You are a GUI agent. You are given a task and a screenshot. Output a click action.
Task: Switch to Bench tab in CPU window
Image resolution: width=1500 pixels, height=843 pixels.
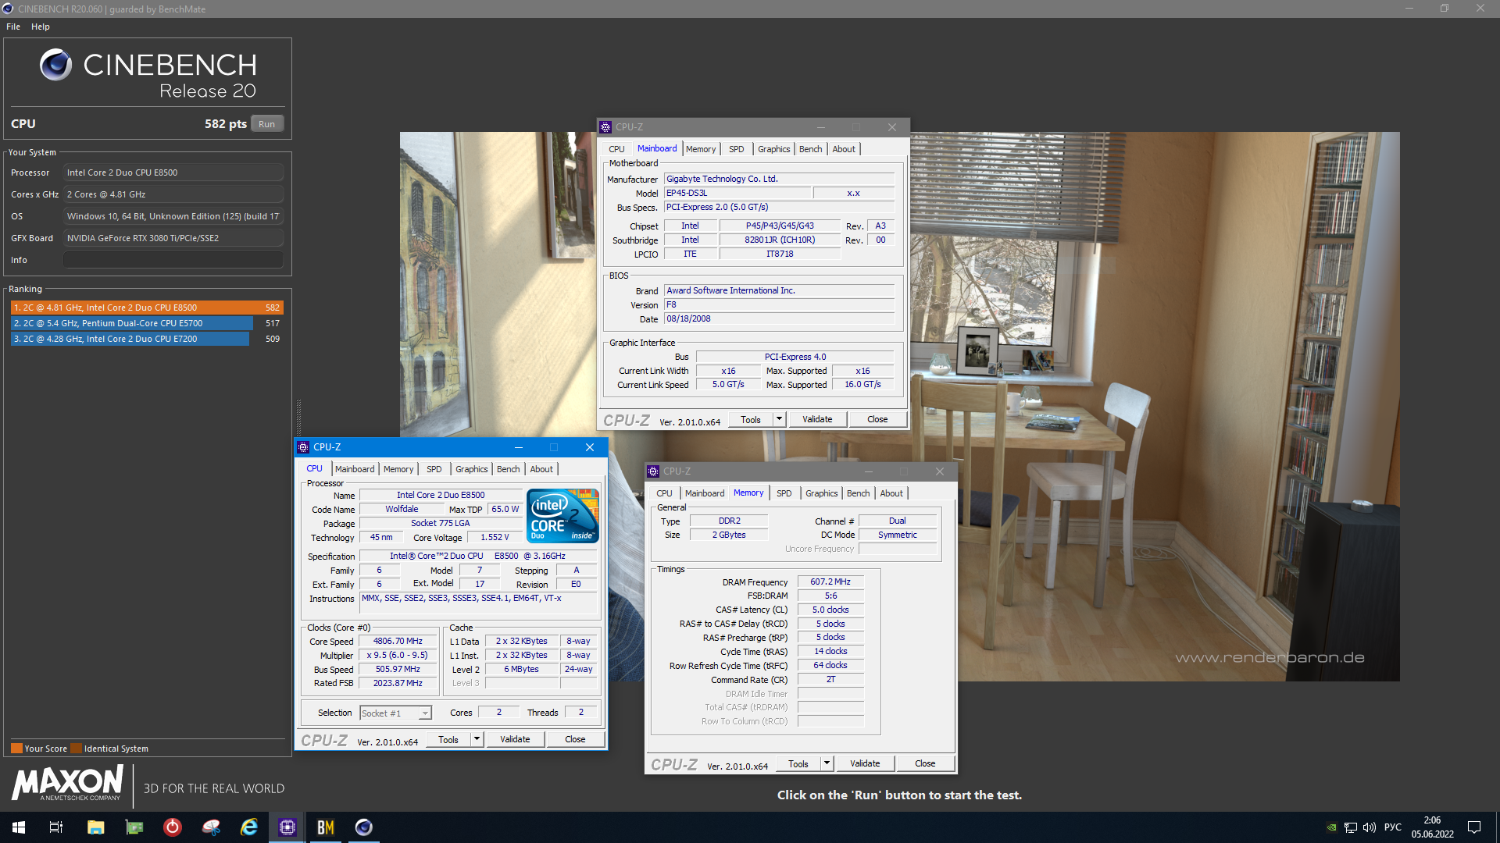pos(508,469)
